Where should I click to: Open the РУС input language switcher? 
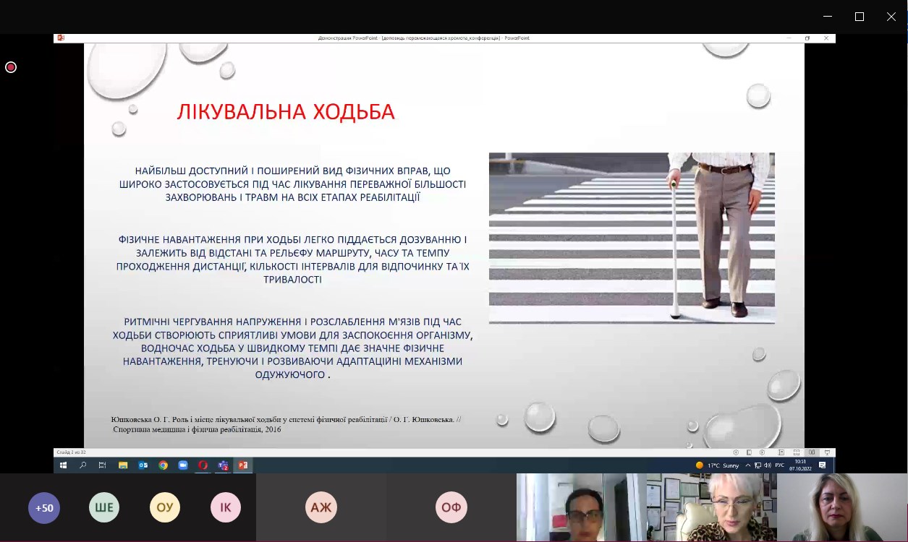pos(779,465)
